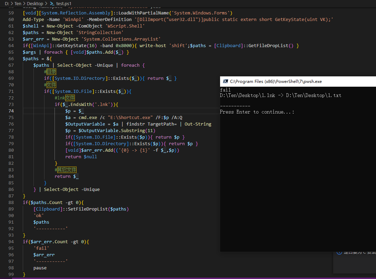Click the purple status bar at the bottom
Screen dimensions: 376x279
pos(172,278)
